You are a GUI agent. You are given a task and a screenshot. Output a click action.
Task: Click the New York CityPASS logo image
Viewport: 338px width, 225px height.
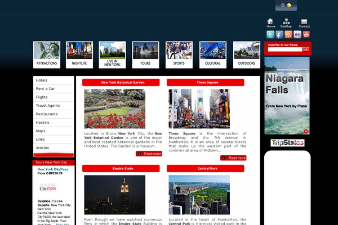[x=48, y=187]
